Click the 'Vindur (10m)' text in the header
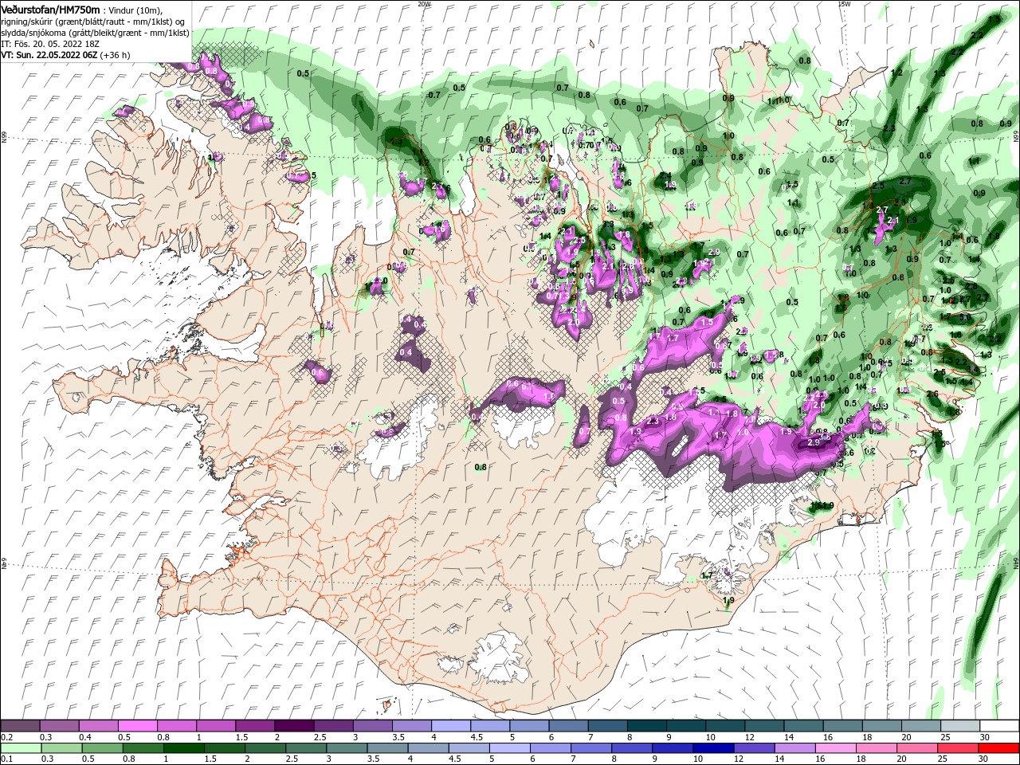Viewport: 1020px width, 765px height. click(134, 10)
